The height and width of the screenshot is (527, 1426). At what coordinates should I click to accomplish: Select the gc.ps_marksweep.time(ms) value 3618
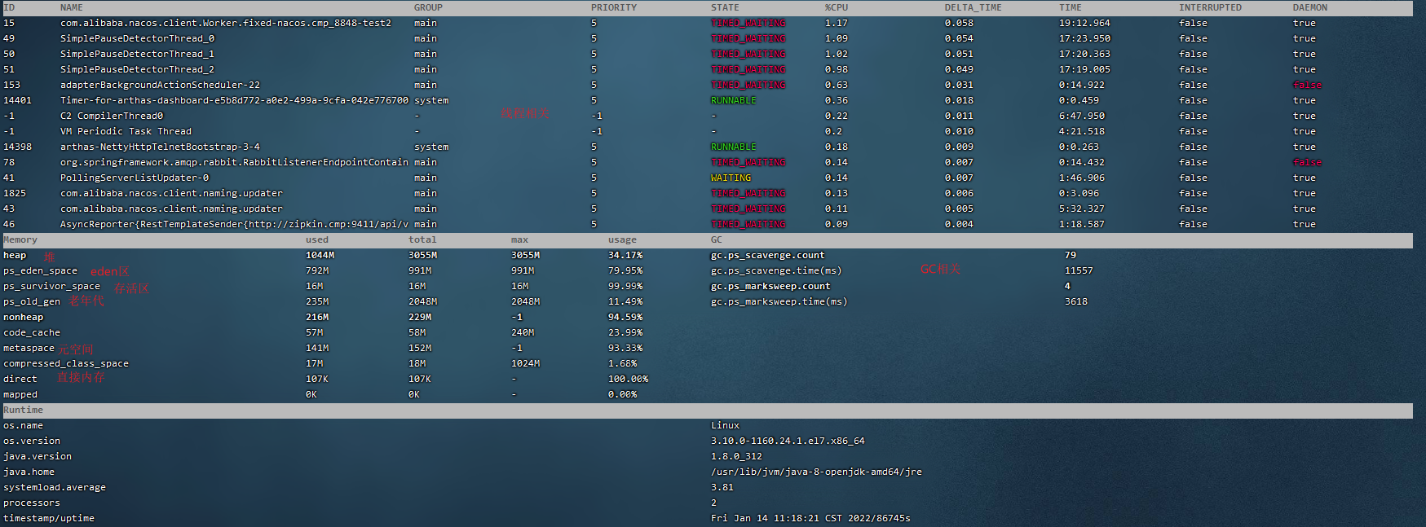1075,301
